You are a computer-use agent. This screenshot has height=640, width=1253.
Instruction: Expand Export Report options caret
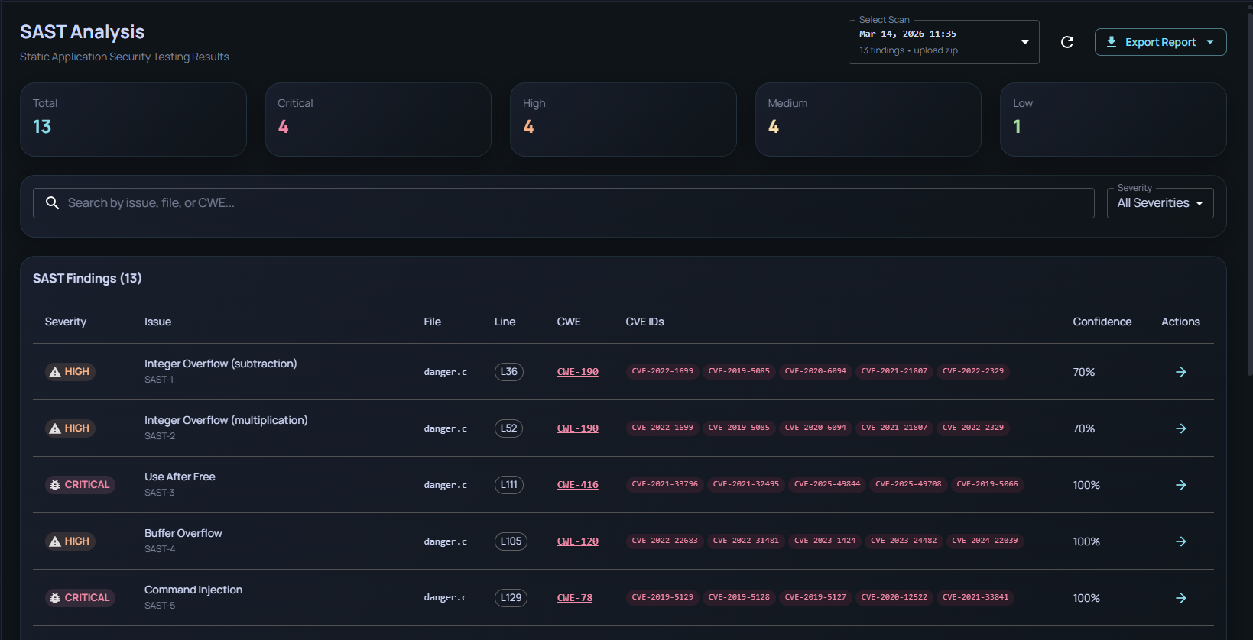[x=1210, y=42]
